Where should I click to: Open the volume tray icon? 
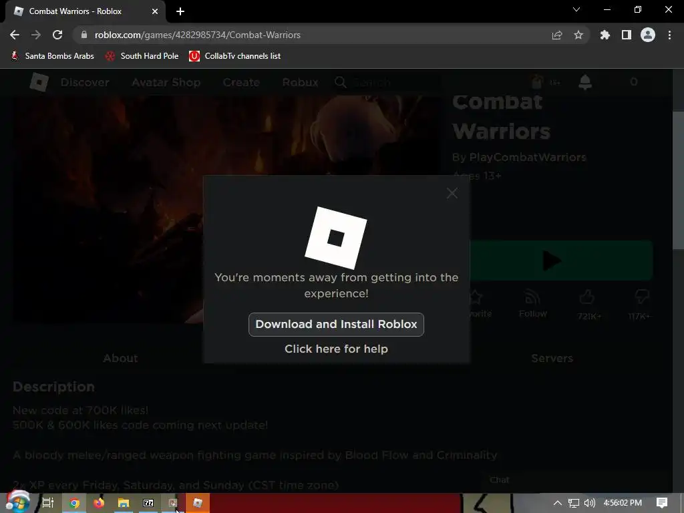pyautogui.click(x=589, y=503)
